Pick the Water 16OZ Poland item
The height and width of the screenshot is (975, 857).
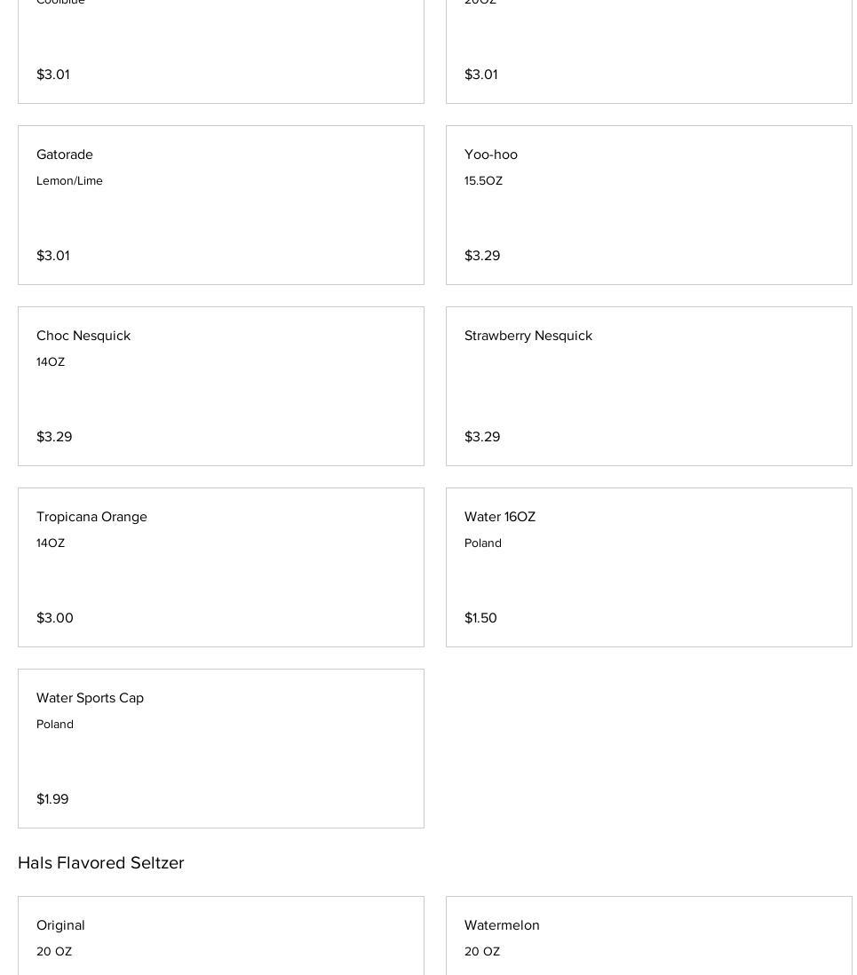pos(648,567)
